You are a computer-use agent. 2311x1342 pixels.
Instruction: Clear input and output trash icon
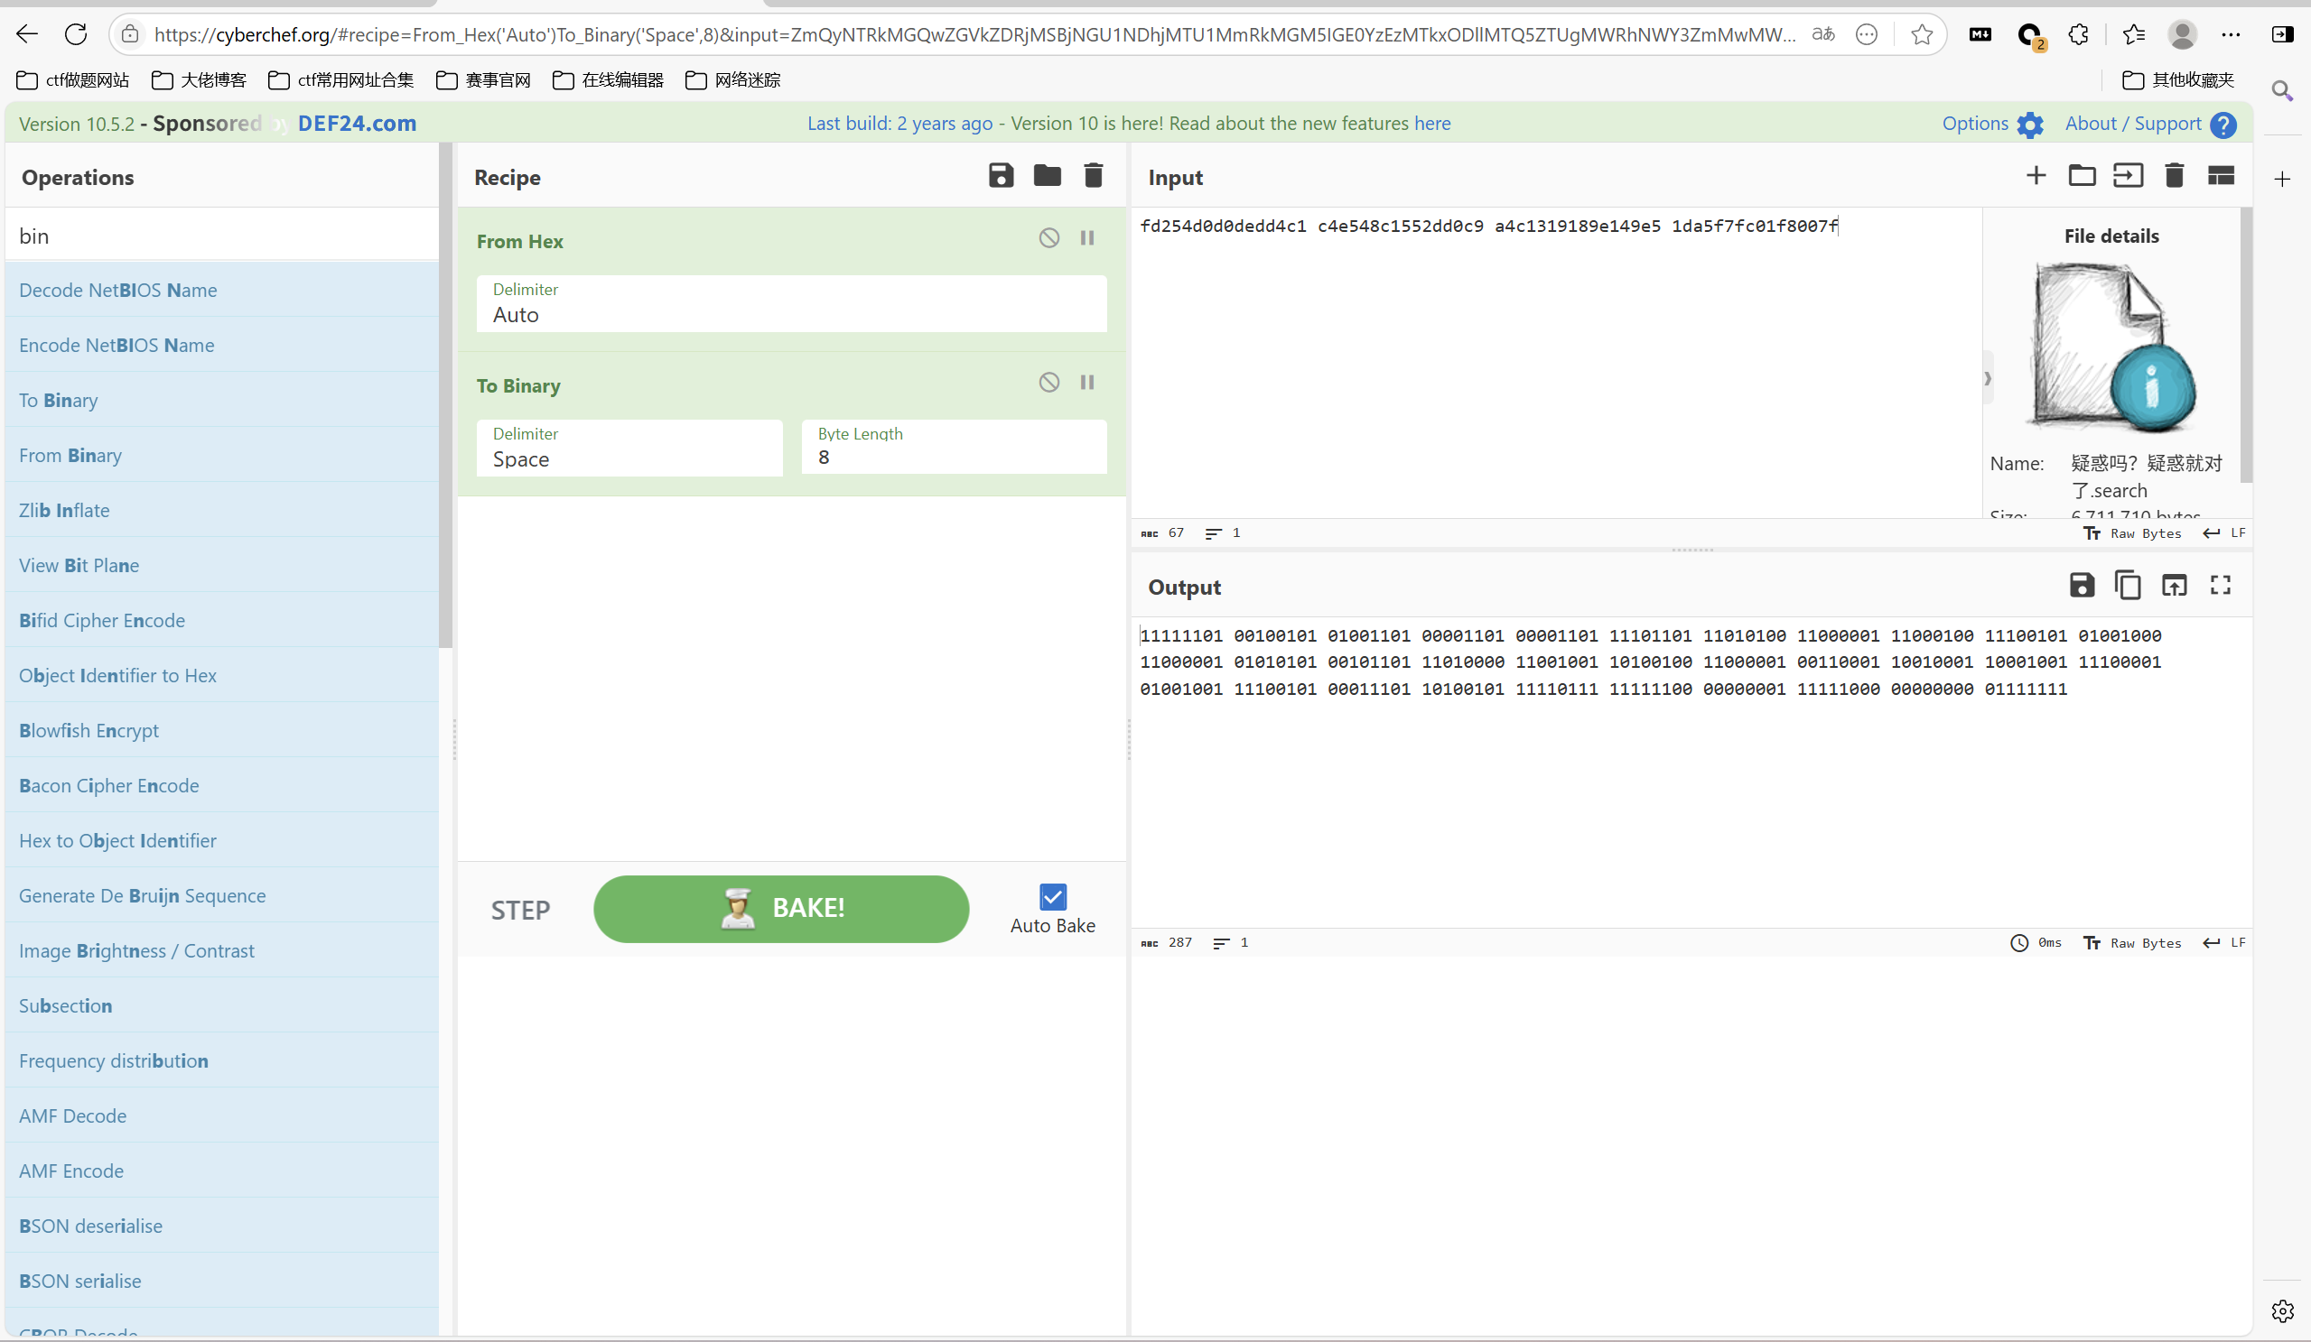2175,175
